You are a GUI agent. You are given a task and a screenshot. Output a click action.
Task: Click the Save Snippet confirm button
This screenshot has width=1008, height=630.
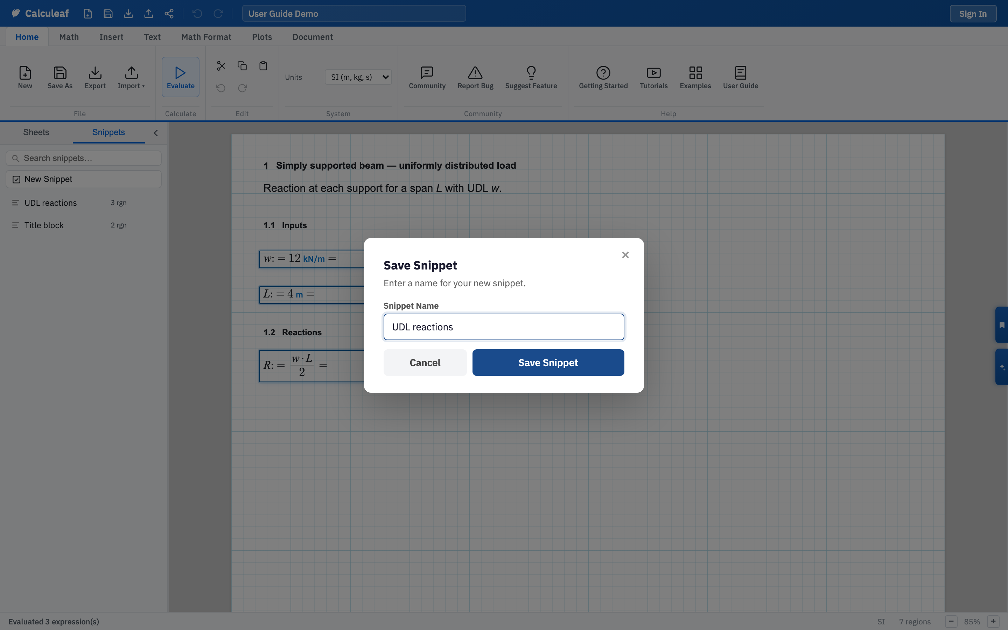tap(548, 363)
